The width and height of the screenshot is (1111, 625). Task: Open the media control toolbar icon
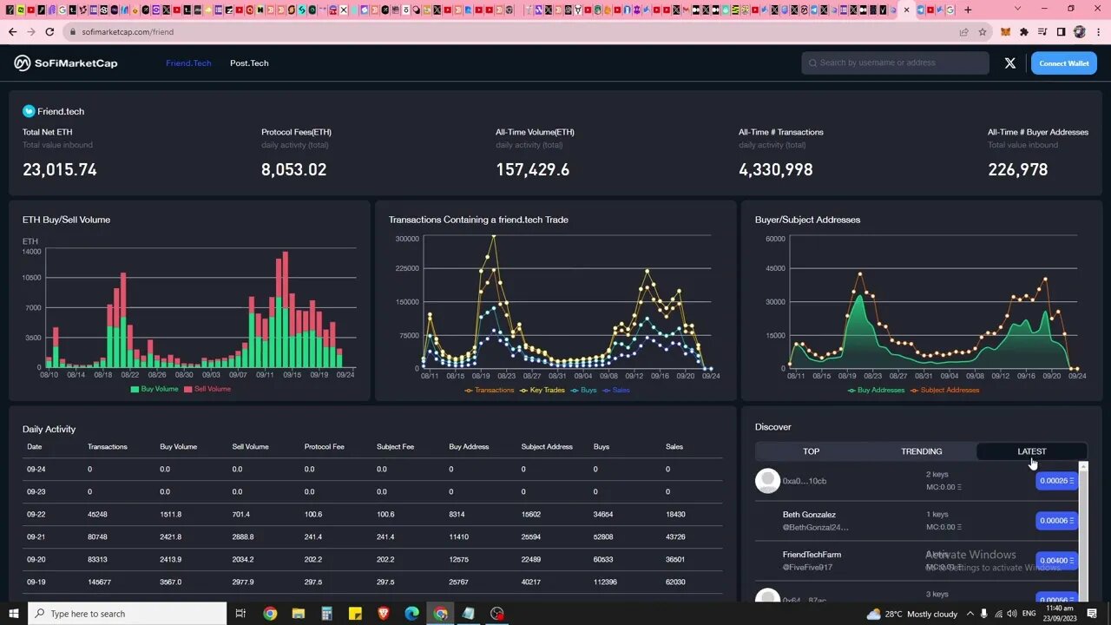(x=1042, y=32)
